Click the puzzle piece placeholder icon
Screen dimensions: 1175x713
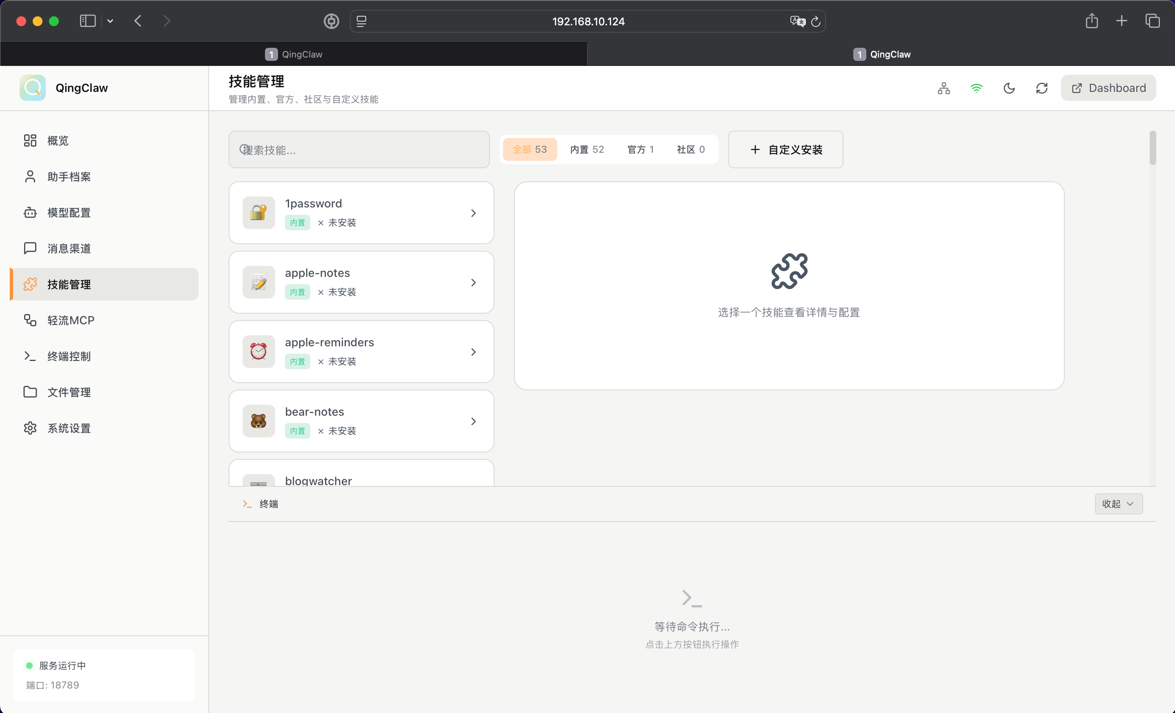(x=789, y=271)
